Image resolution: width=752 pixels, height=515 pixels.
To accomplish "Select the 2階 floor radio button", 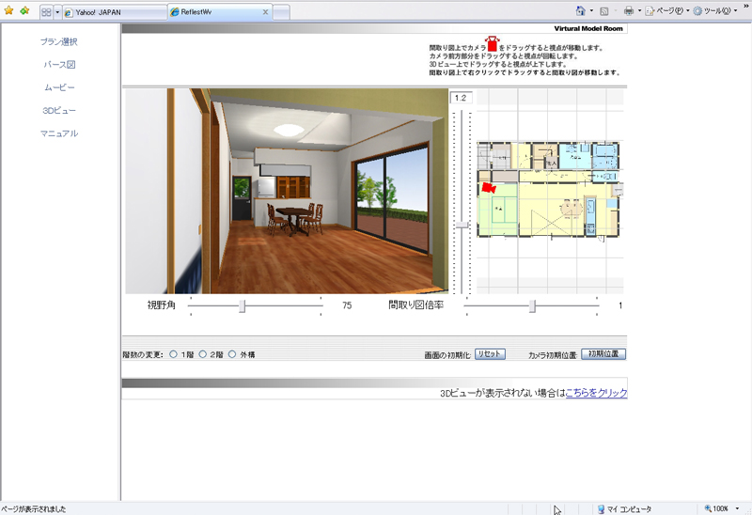I will point(203,354).
